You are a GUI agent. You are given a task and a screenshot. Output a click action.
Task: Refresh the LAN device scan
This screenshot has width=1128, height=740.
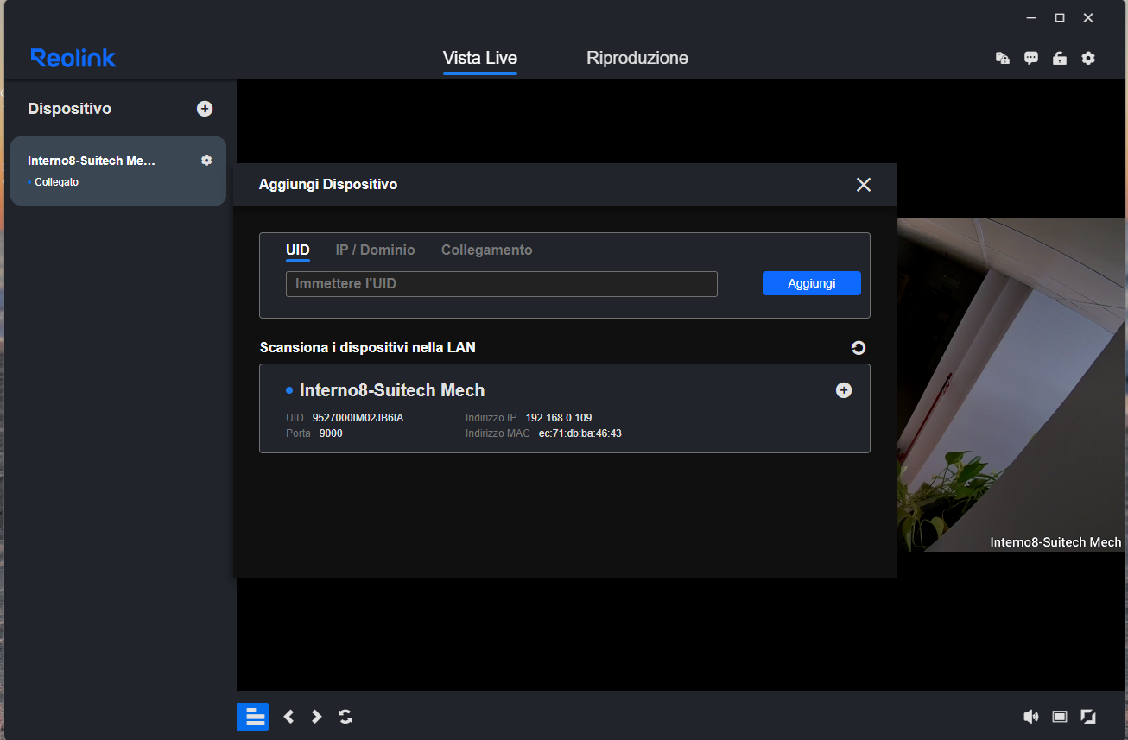[x=858, y=348]
